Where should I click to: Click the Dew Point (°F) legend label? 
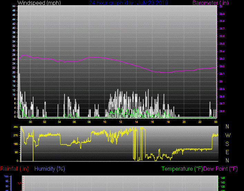(221, 169)
